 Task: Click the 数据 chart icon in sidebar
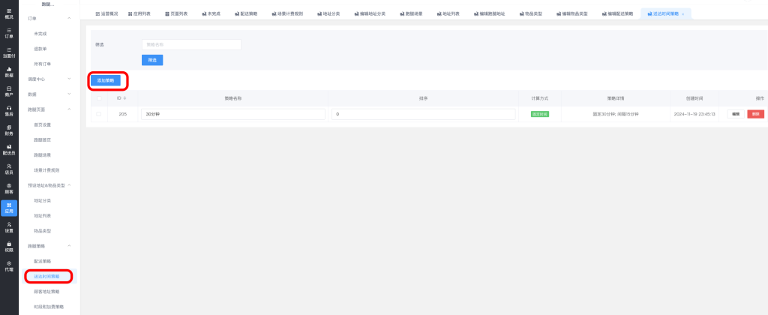pyautogui.click(x=9, y=72)
